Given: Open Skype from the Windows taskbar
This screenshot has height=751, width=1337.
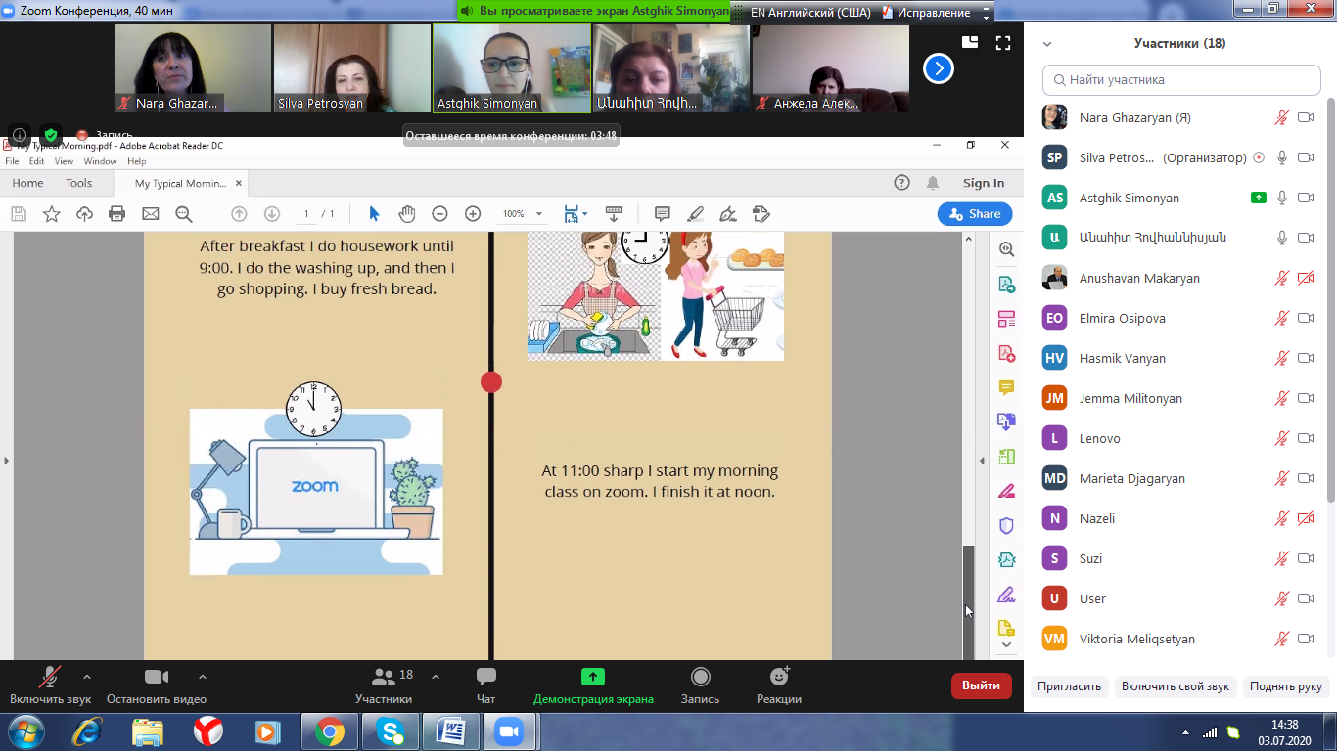Looking at the screenshot, I should [x=390, y=730].
